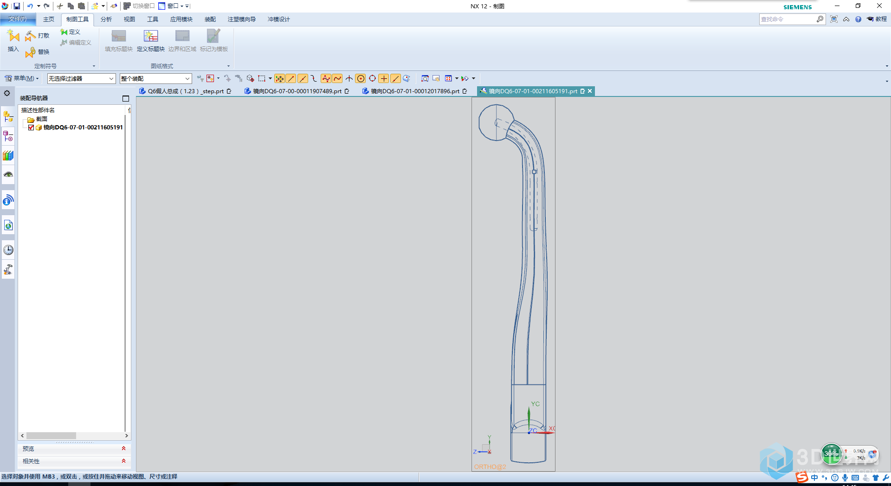The height and width of the screenshot is (486, 891).
Task: Open Reuse Library books icon in sidebar
Action: coord(8,156)
